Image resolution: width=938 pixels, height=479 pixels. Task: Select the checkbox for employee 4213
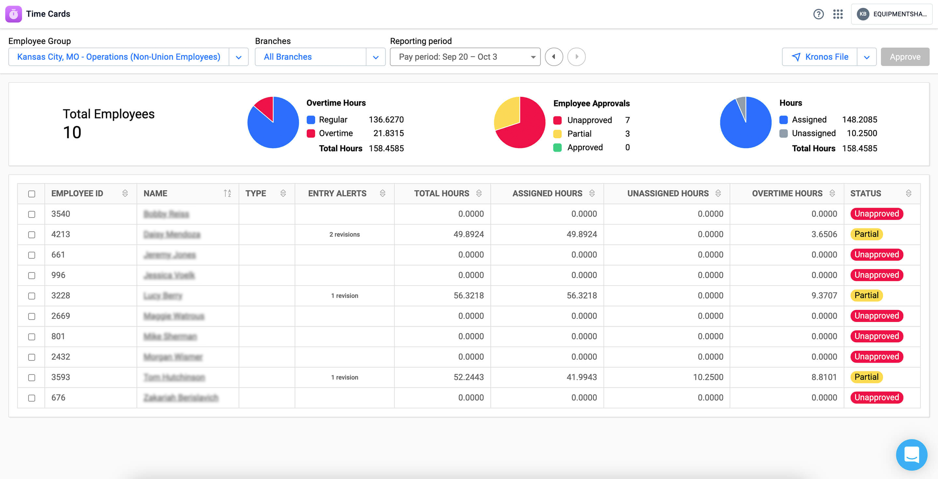point(32,235)
